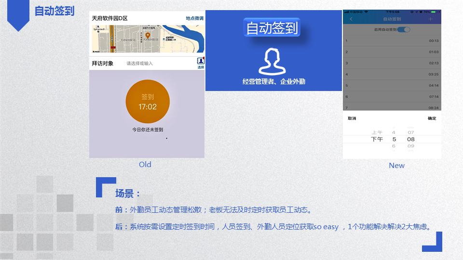Tap the plus icon to add time

431,19
